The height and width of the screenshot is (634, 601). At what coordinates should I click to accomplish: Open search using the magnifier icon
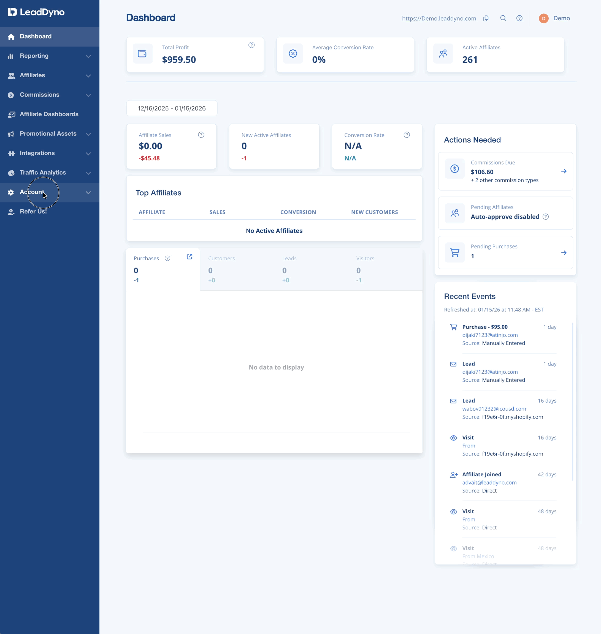click(503, 18)
